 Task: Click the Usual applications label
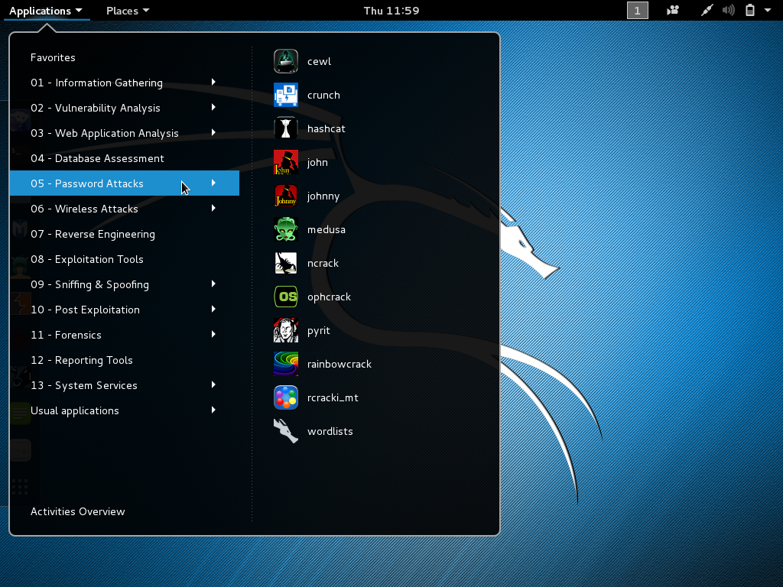click(75, 410)
